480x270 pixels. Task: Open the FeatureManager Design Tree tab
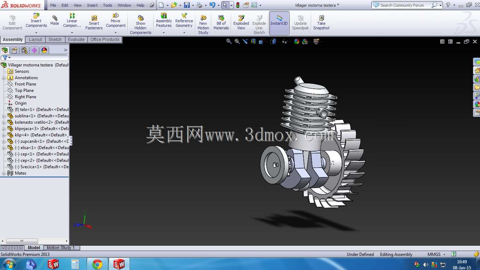tap(5, 50)
